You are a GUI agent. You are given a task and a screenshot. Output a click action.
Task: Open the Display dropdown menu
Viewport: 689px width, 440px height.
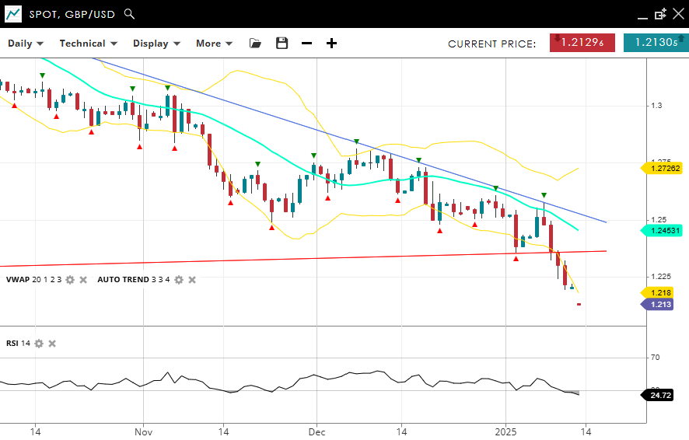(156, 44)
